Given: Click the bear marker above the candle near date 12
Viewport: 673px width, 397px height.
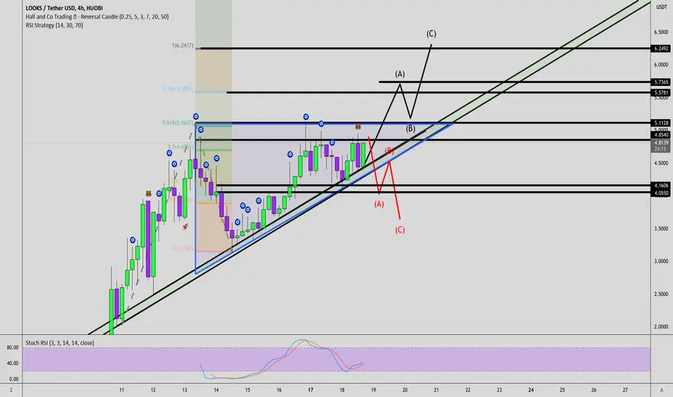Looking at the screenshot, I should (149, 193).
